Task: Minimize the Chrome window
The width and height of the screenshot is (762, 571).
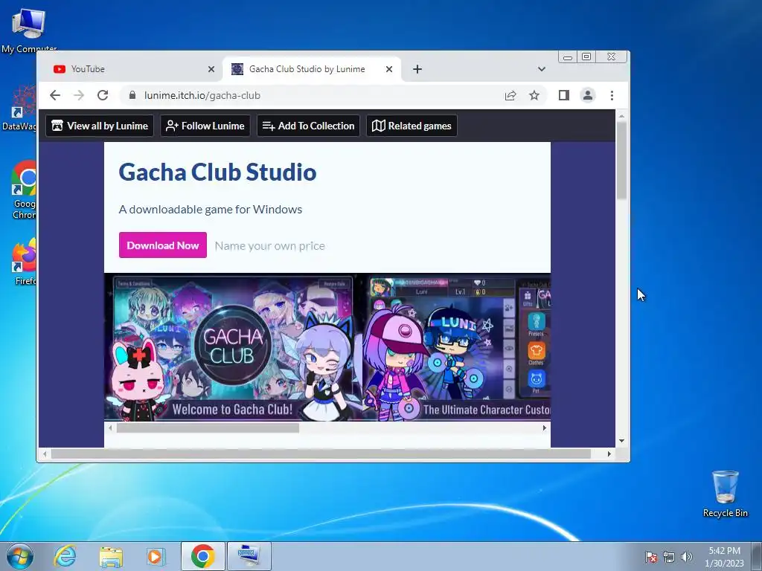Action: coord(568,57)
